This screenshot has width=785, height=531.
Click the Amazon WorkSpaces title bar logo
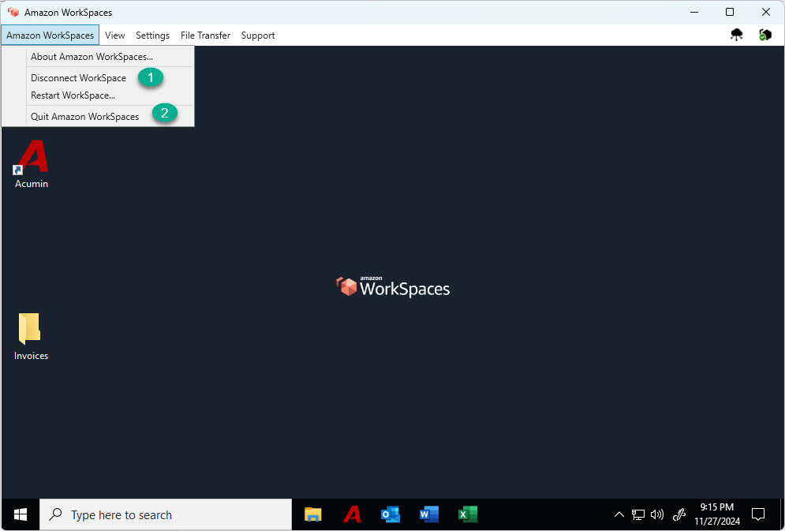pos(13,12)
